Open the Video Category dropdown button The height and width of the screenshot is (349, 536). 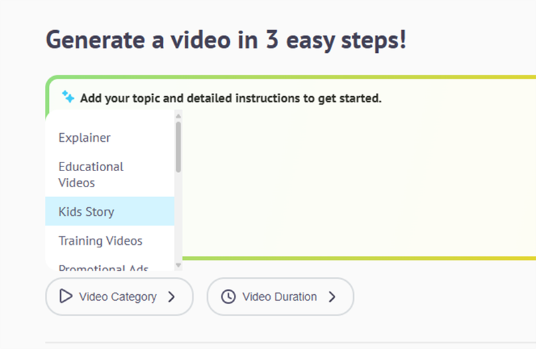pos(119,296)
